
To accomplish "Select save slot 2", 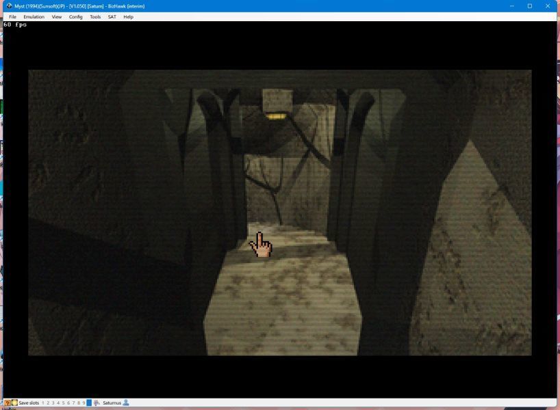I will pyautogui.click(x=48, y=403).
